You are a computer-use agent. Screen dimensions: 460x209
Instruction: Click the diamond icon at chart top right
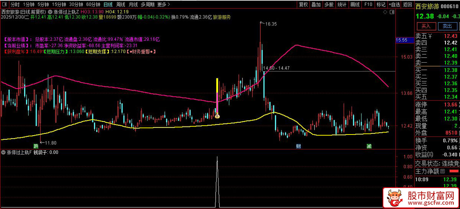[x=386, y=12]
